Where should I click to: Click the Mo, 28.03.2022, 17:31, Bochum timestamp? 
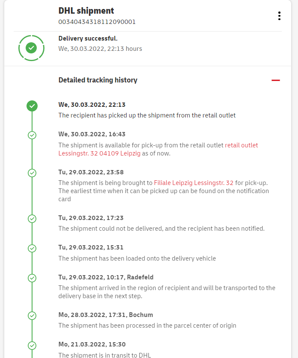click(106, 315)
